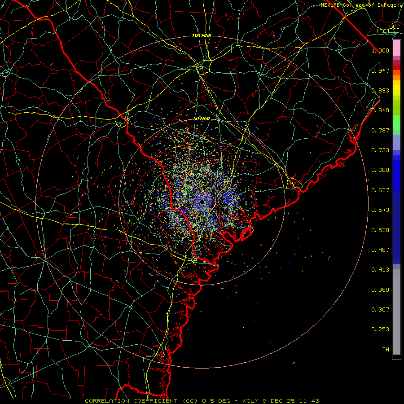Image resolution: width=404 pixels, height=404 pixels.
Task: Click the 0.360 scale value
Action: 380,290
